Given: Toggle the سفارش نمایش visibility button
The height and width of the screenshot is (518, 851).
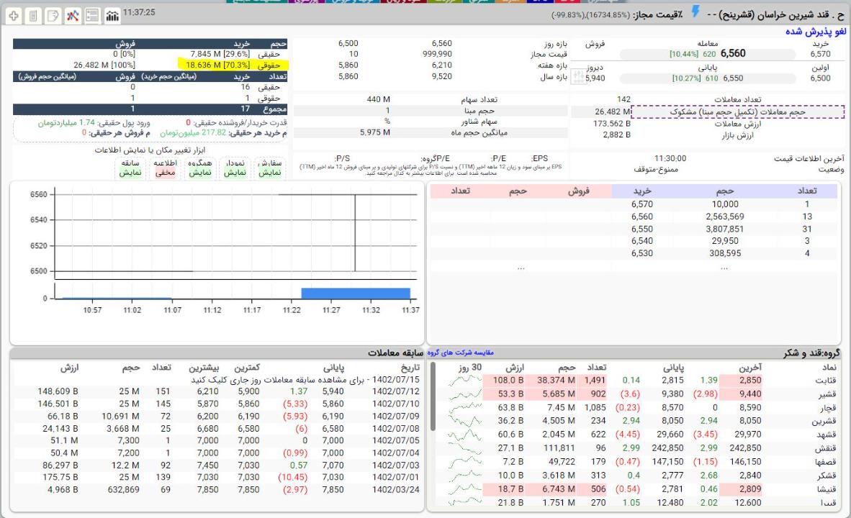Looking at the screenshot, I should [x=271, y=168].
